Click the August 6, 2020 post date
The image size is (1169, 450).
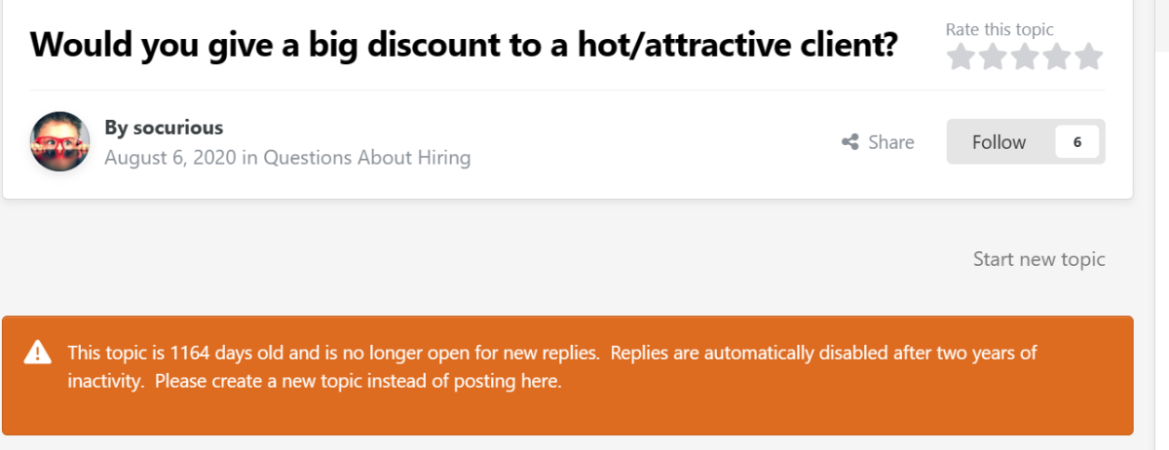tap(170, 157)
